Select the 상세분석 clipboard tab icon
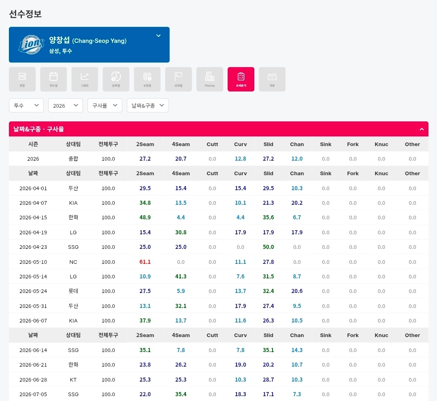Image resolution: width=437 pixels, height=401 pixels. [x=241, y=79]
